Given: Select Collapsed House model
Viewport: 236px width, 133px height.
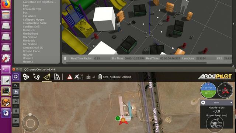Looking at the screenshot, I should [33, 20].
